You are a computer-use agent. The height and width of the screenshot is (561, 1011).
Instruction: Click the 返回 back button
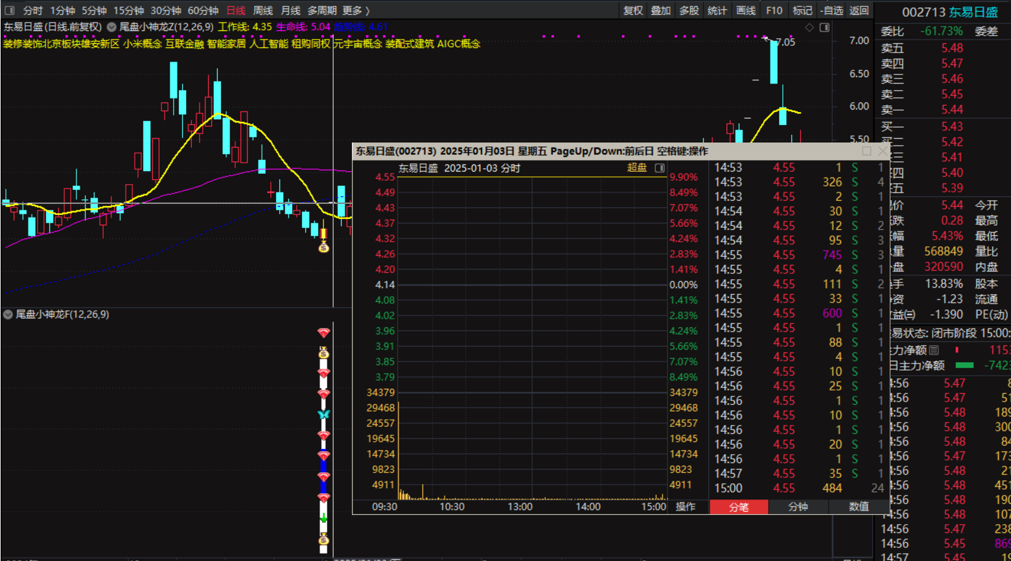click(x=859, y=10)
